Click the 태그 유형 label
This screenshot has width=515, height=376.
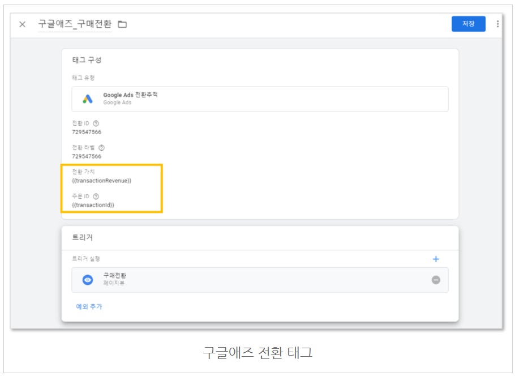pyautogui.click(x=83, y=78)
